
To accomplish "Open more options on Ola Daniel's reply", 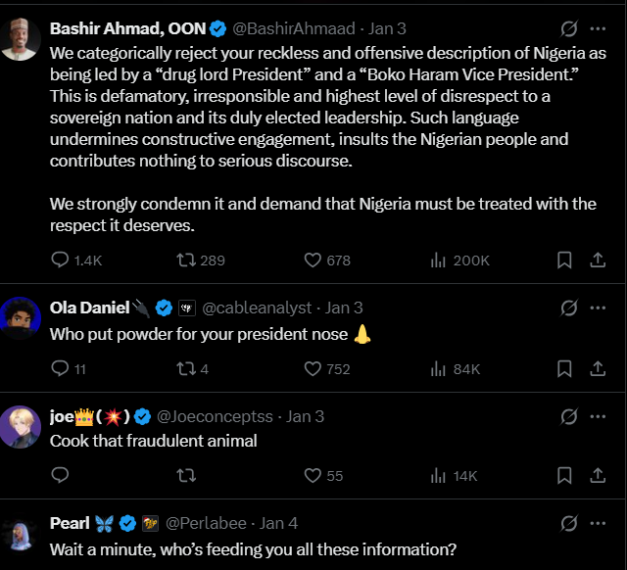I will pyautogui.click(x=597, y=308).
